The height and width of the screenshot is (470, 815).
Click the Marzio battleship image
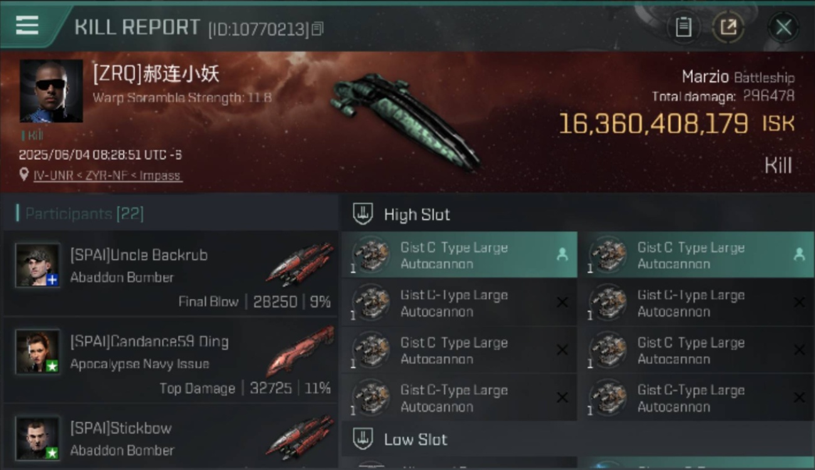406,121
